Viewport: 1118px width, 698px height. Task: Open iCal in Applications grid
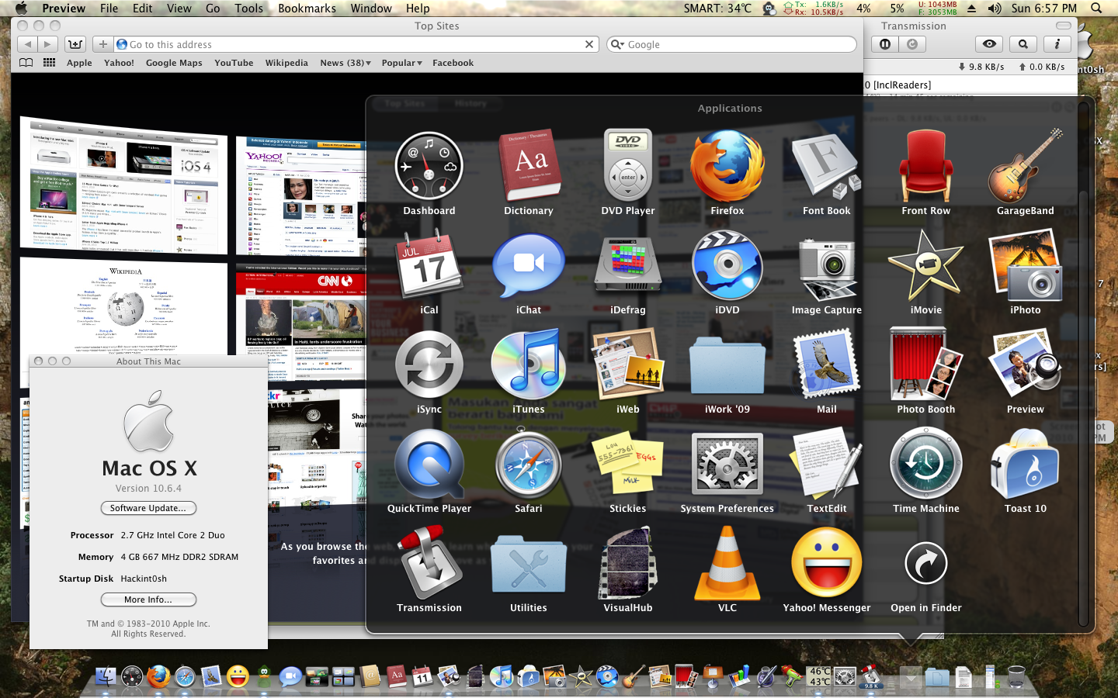tap(429, 265)
